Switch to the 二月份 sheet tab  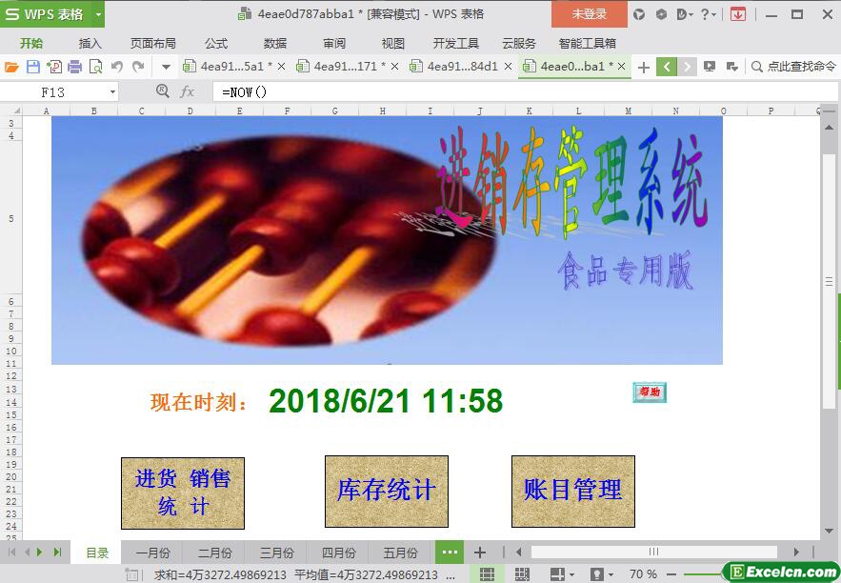tap(214, 553)
